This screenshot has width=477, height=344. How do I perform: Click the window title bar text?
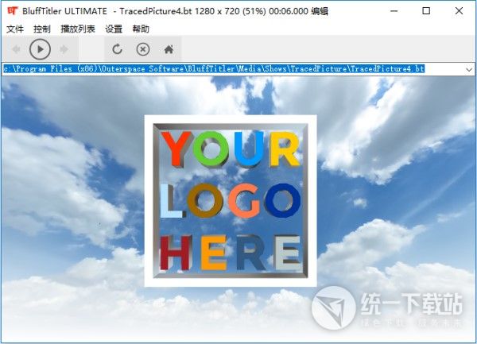(199, 11)
